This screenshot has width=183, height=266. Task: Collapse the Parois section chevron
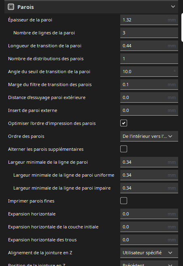pyautogui.click(x=173, y=6)
